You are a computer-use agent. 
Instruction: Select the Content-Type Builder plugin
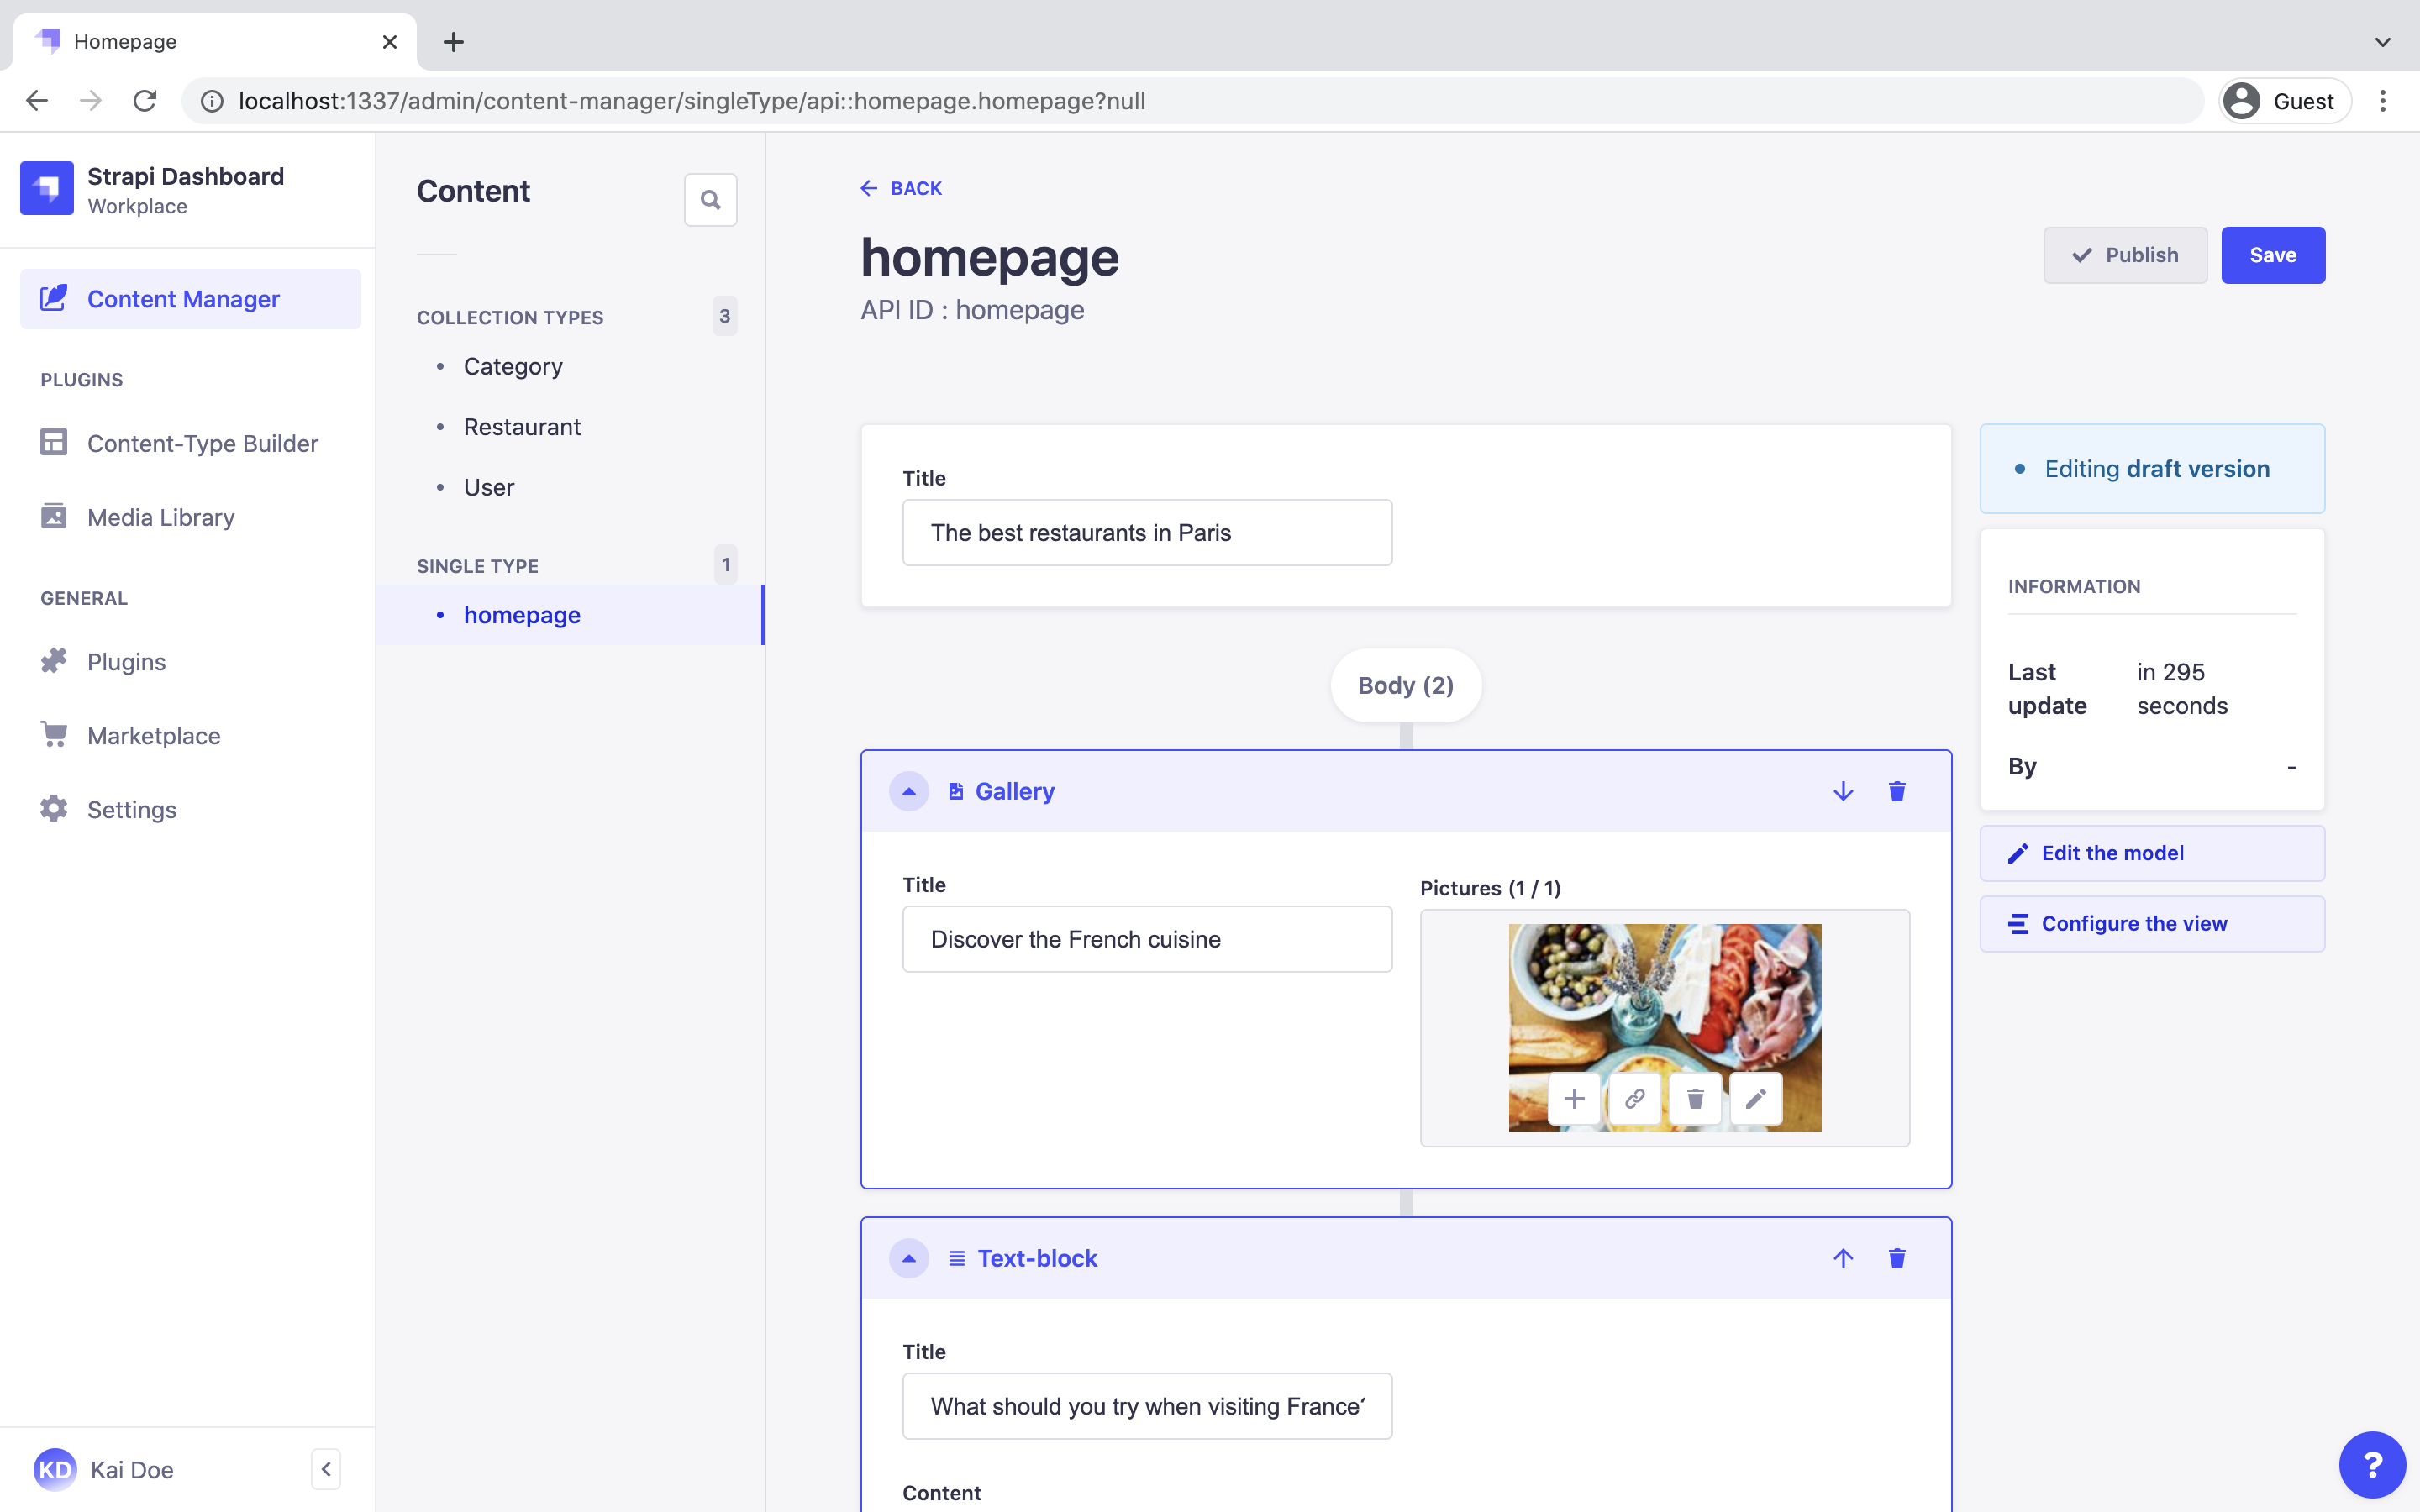(x=203, y=443)
